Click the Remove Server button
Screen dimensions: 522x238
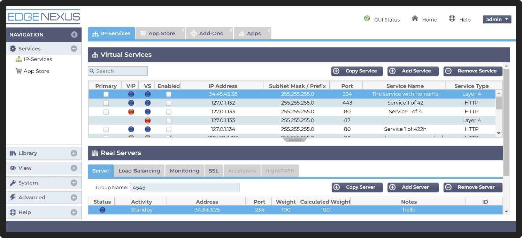[473, 187]
